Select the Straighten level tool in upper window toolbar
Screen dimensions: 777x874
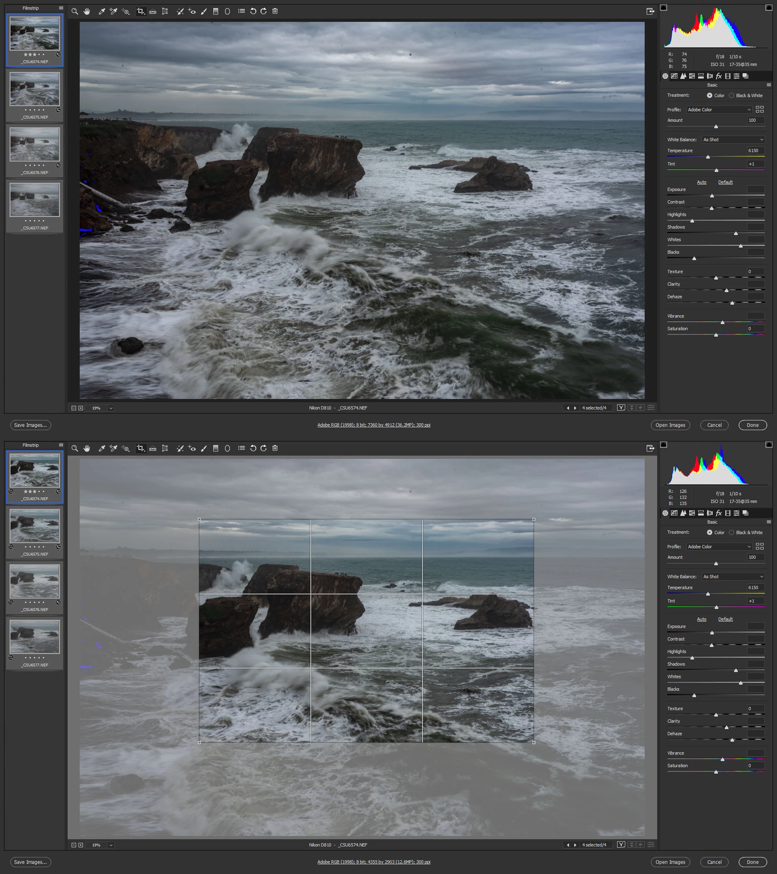tap(153, 12)
